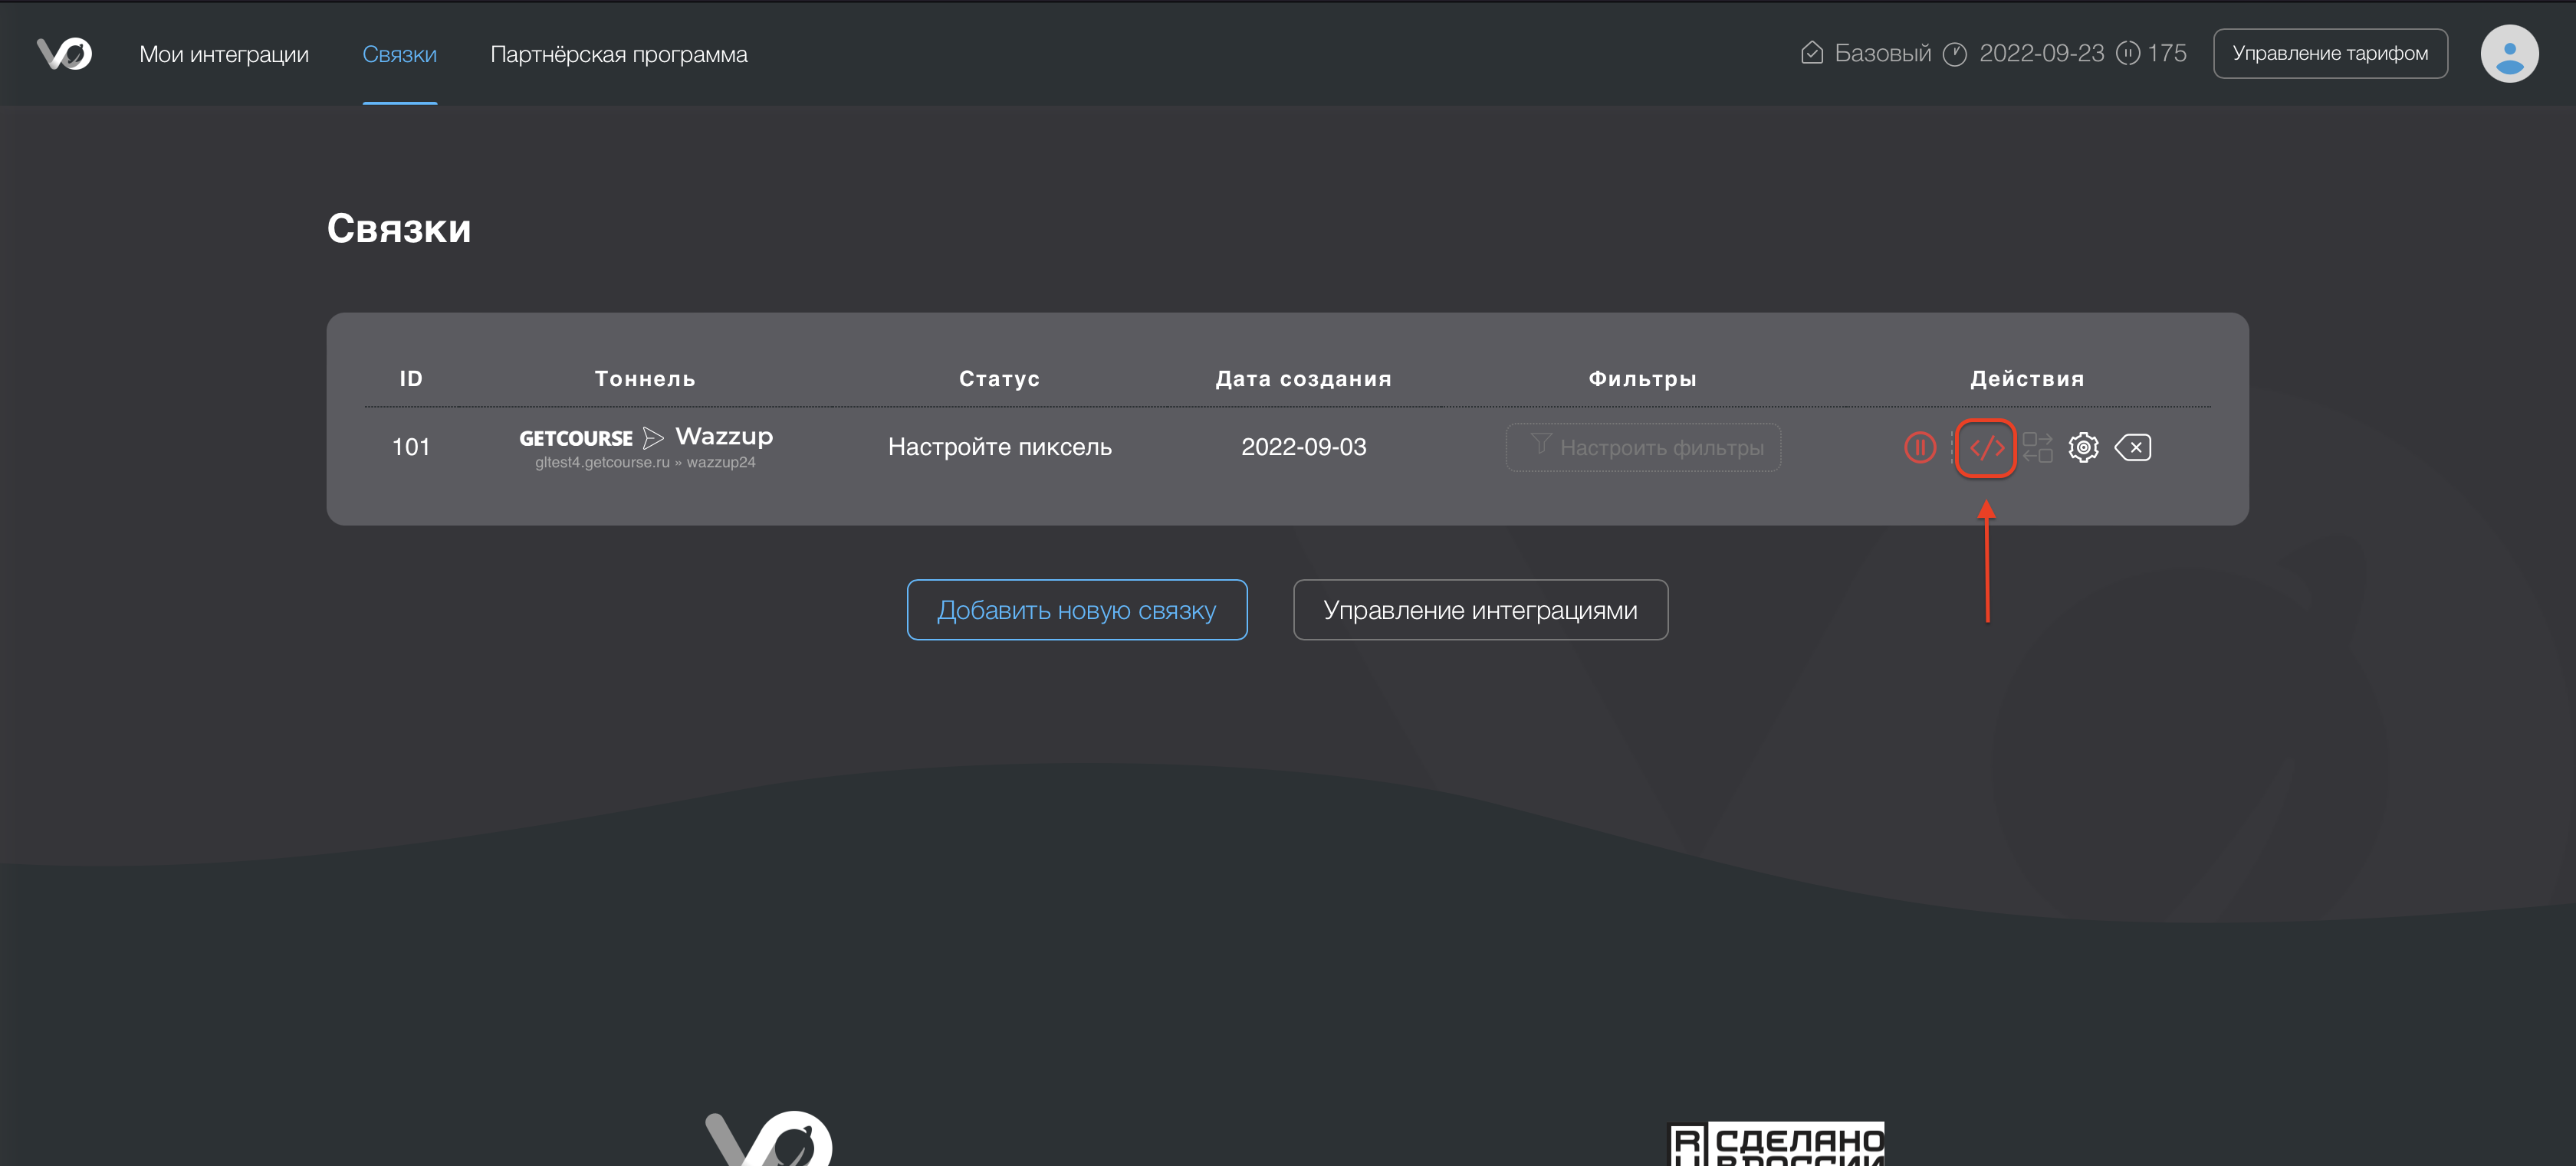The height and width of the screenshot is (1166, 2576).
Task: Open Управление интеграциями
Action: [x=1480, y=610]
